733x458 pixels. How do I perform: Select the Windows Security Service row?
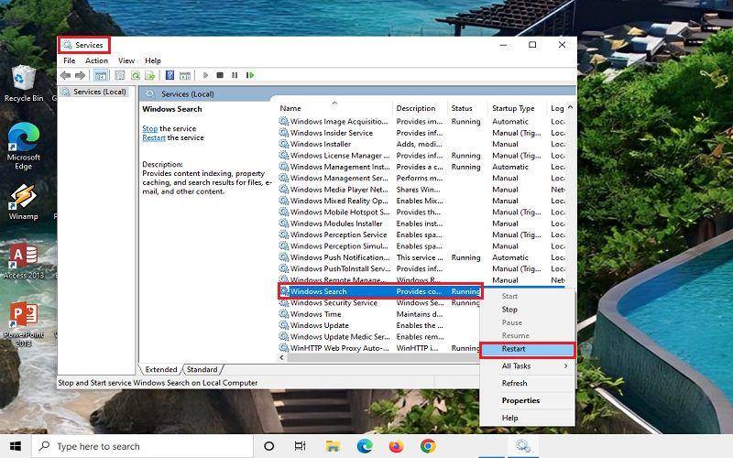(379, 303)
